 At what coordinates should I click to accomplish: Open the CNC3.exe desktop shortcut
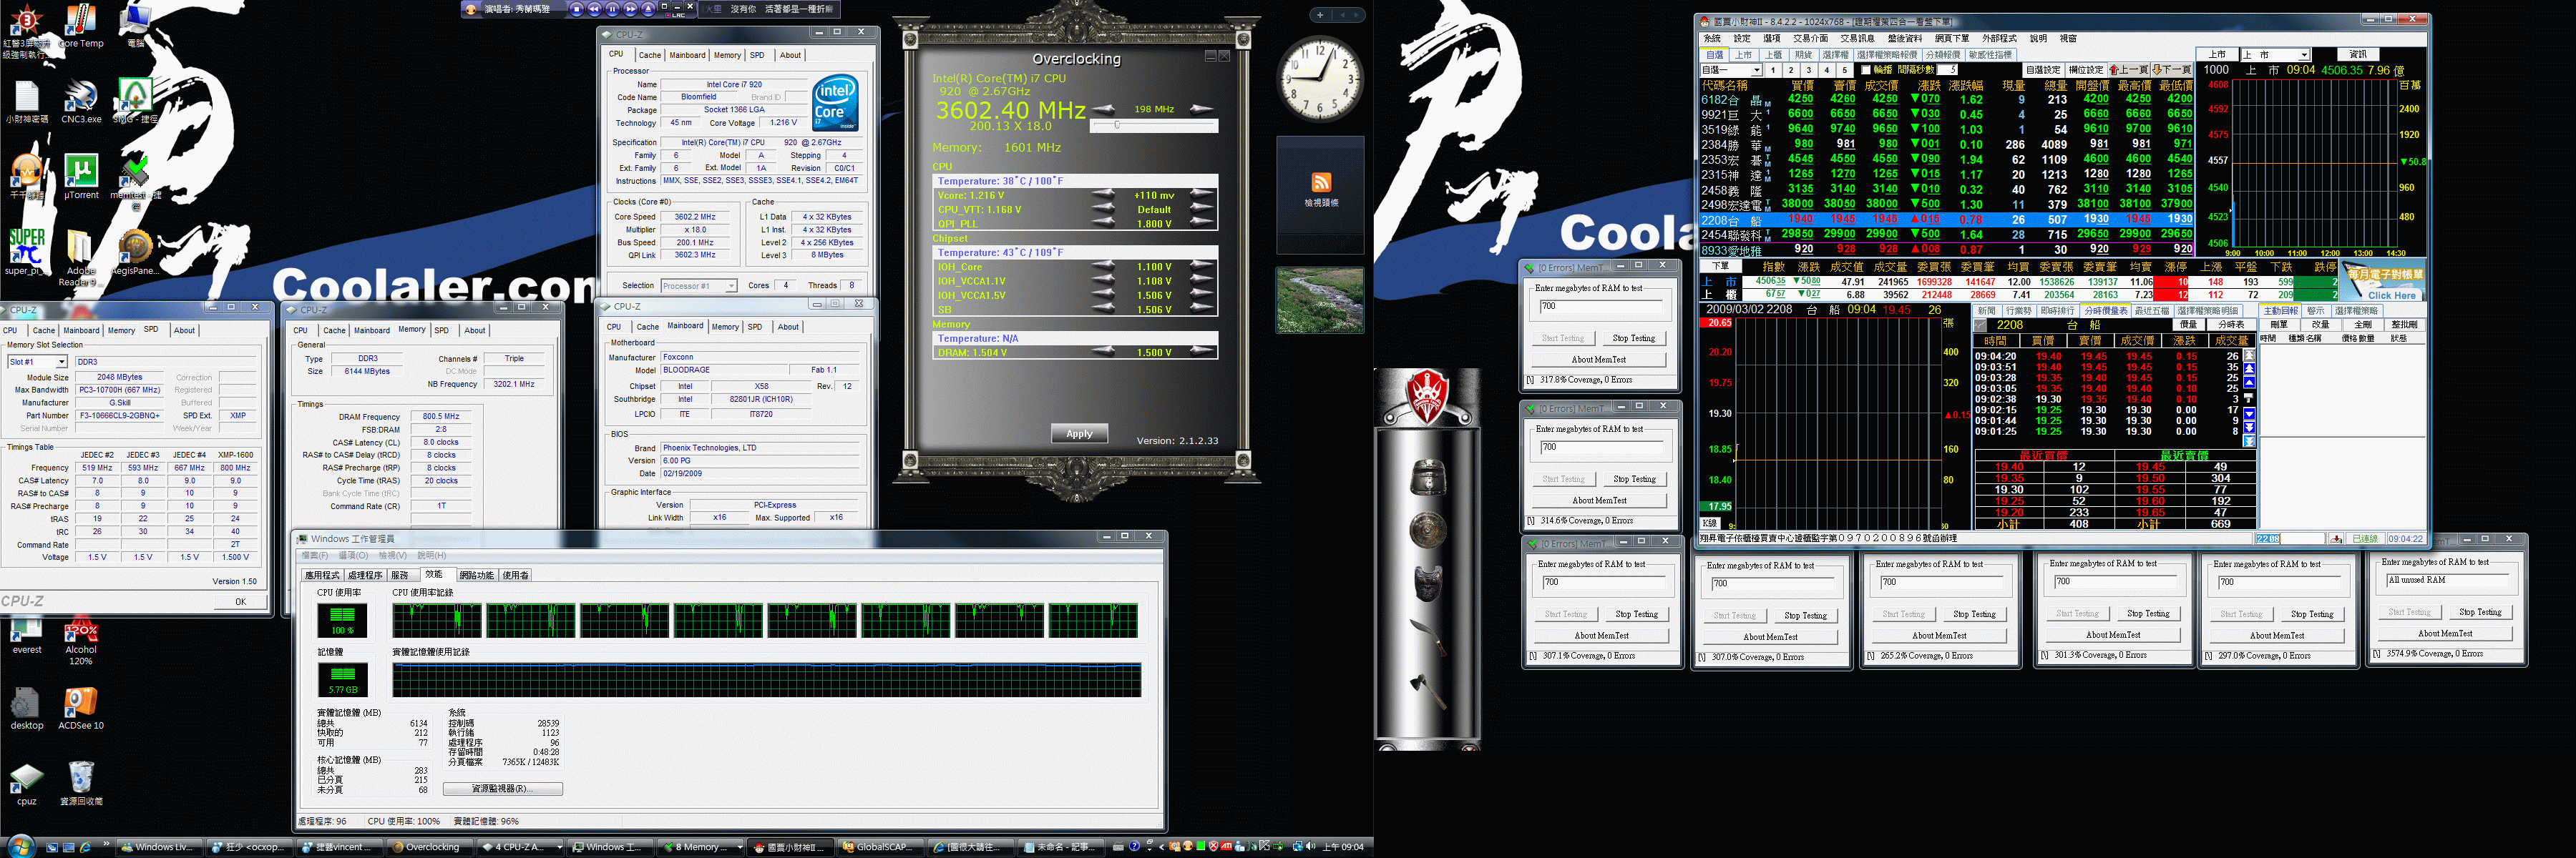(x=81, y=103)
